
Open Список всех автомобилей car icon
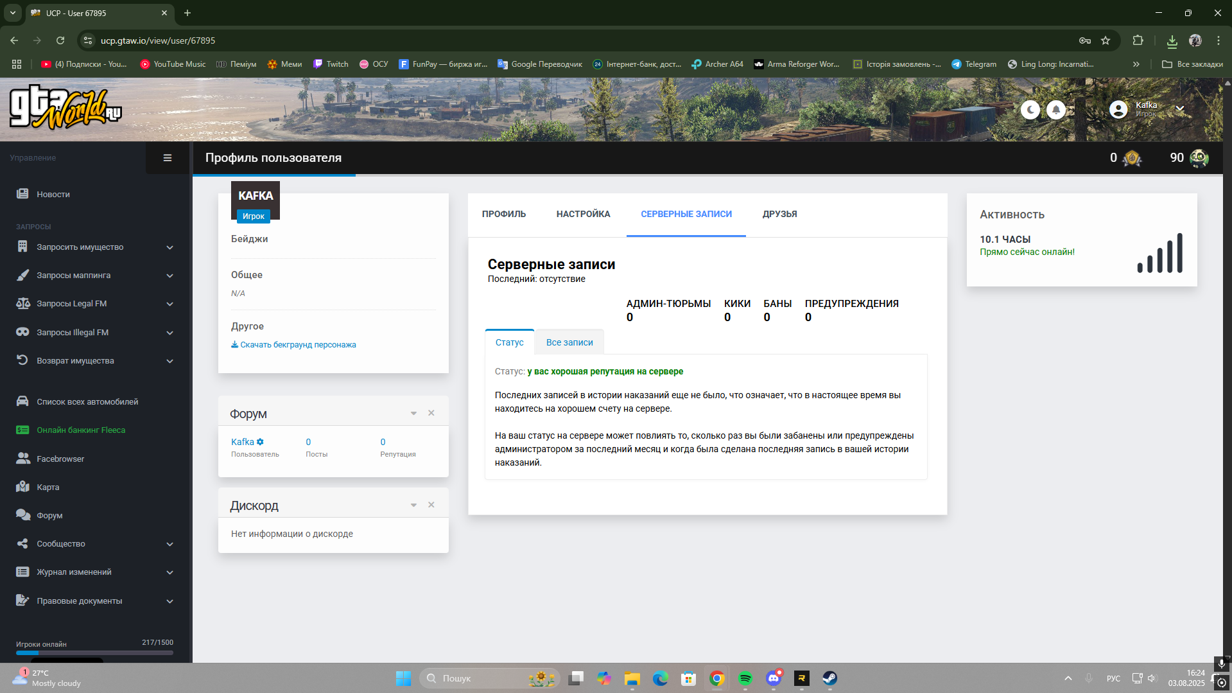coord(22,401)
